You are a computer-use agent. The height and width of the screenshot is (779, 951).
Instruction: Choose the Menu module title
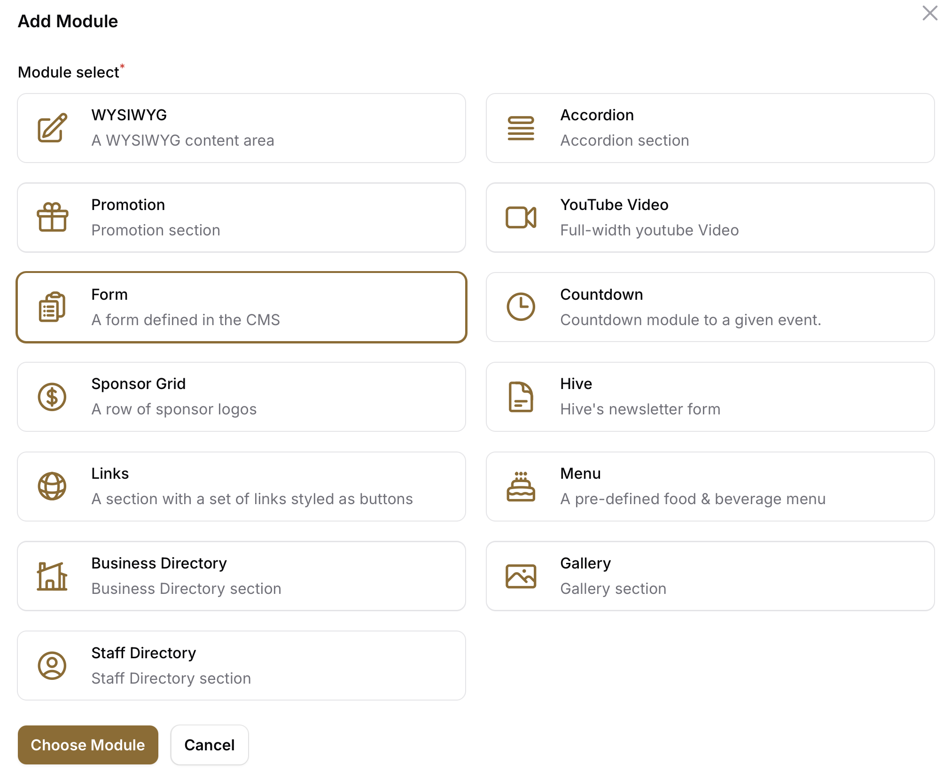[x=581, y=474]
